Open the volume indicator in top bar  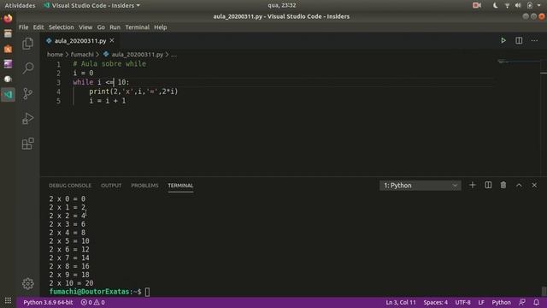pos(518,6)
